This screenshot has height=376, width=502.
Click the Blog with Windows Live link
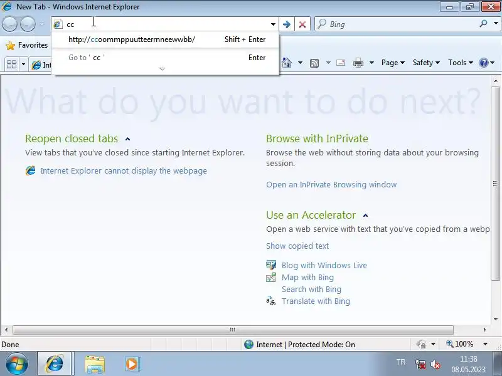324,265
